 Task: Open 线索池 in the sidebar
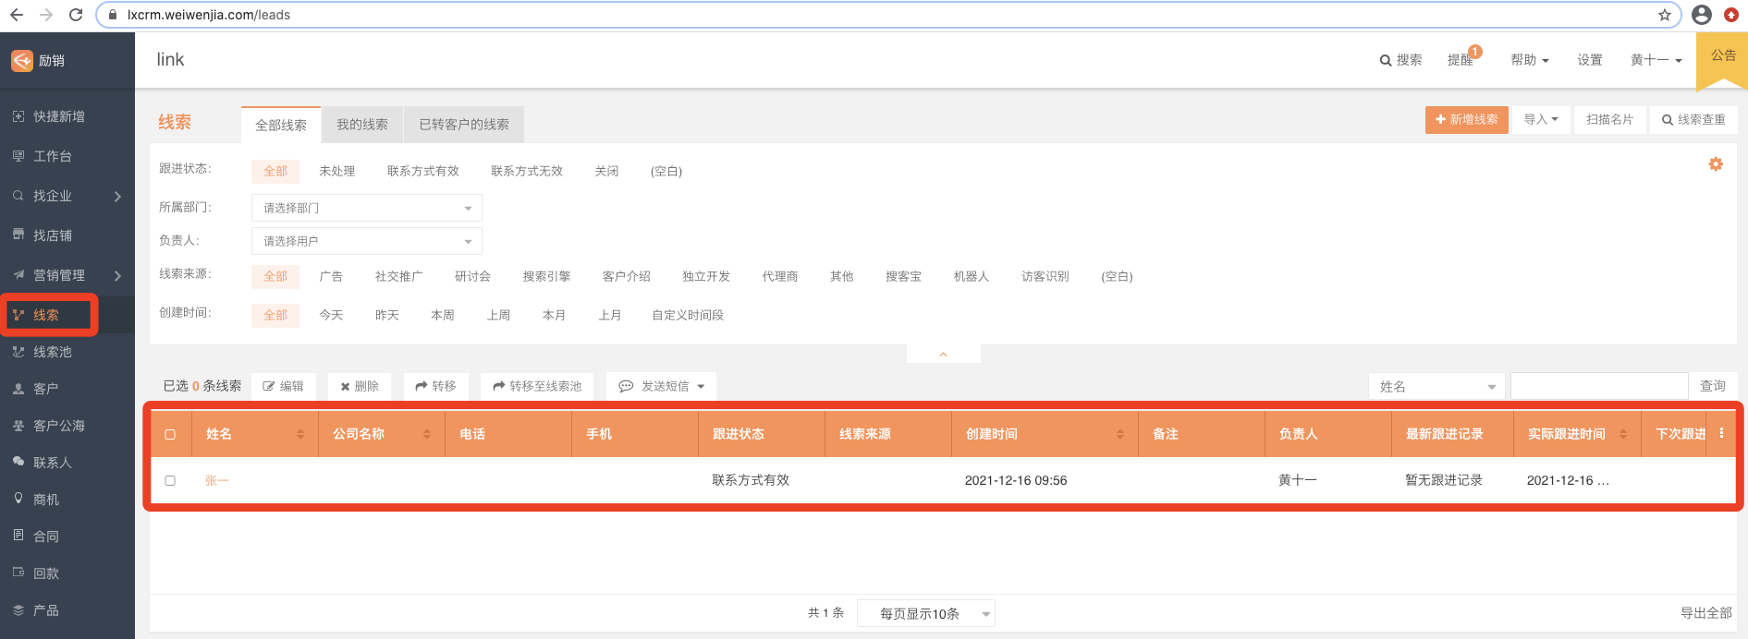click(x=53, y=352)
